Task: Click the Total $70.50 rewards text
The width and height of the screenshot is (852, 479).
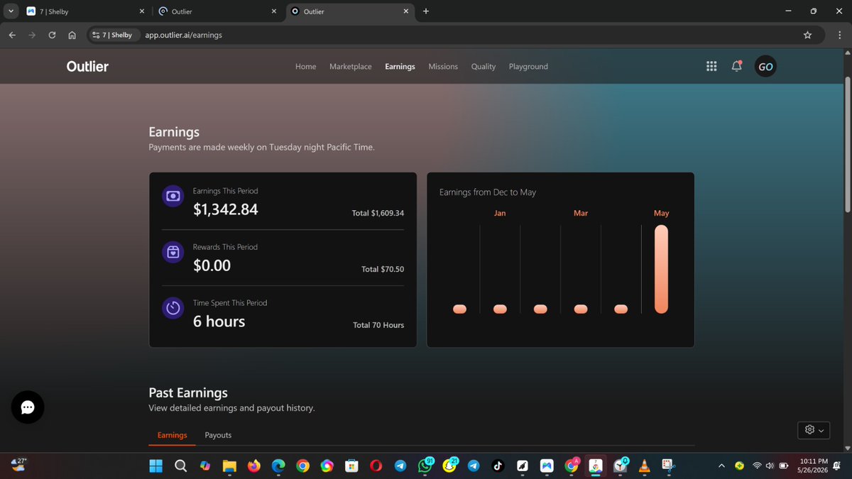Action: 383,269
